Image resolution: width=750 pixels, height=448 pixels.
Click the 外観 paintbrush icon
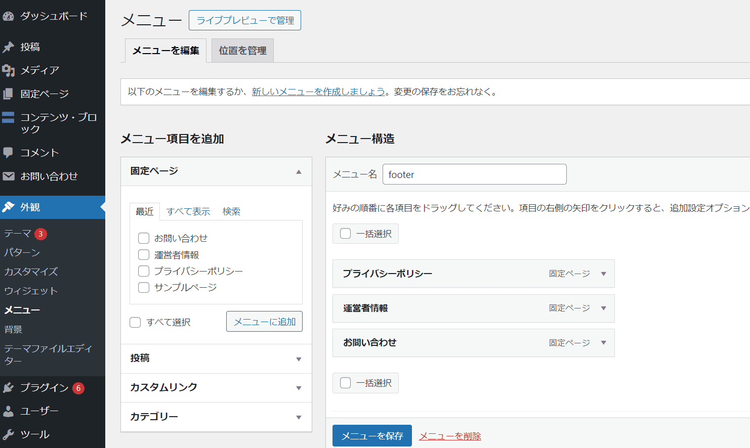(x=8, y=207)
